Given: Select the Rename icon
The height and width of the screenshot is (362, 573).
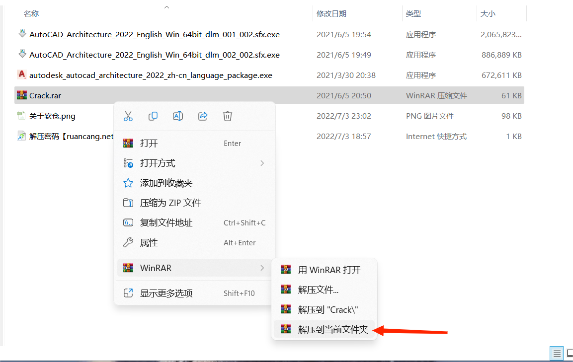Looking at the screenshot, I should tap(178, 116).
